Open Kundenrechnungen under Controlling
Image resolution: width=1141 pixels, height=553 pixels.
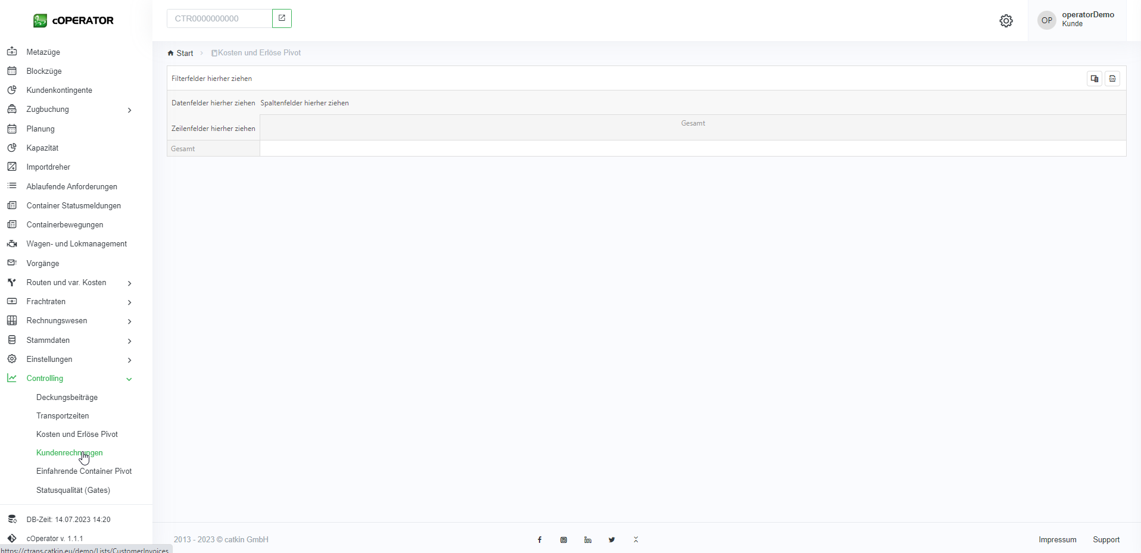69,453
